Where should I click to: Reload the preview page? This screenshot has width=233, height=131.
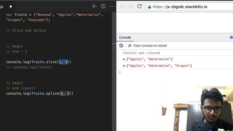(139, 6)
